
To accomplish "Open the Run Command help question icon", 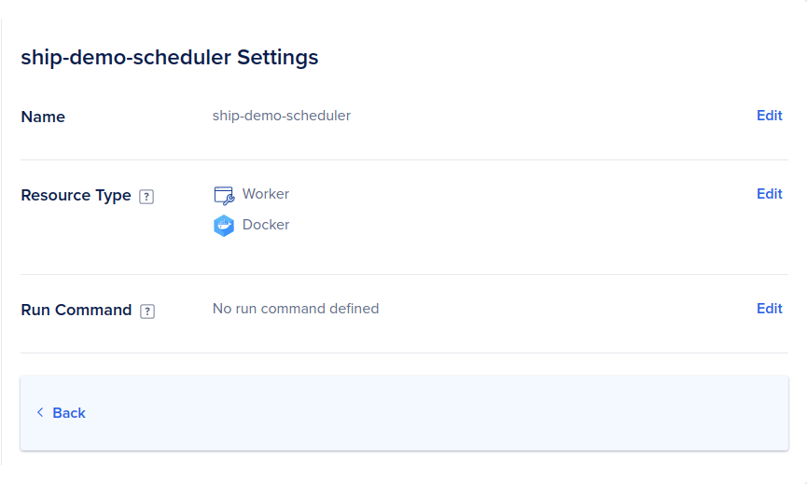I will point(147,311).
